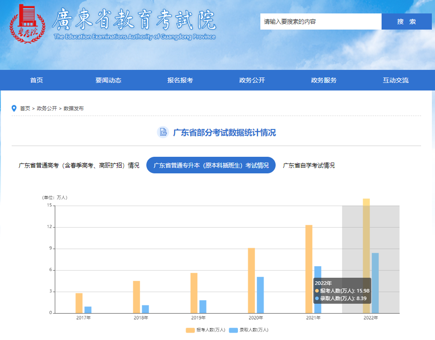Open the 要闻动态 navigation menu
The height and width of the screenshot is (340, 435).
(x=109, y=80)
